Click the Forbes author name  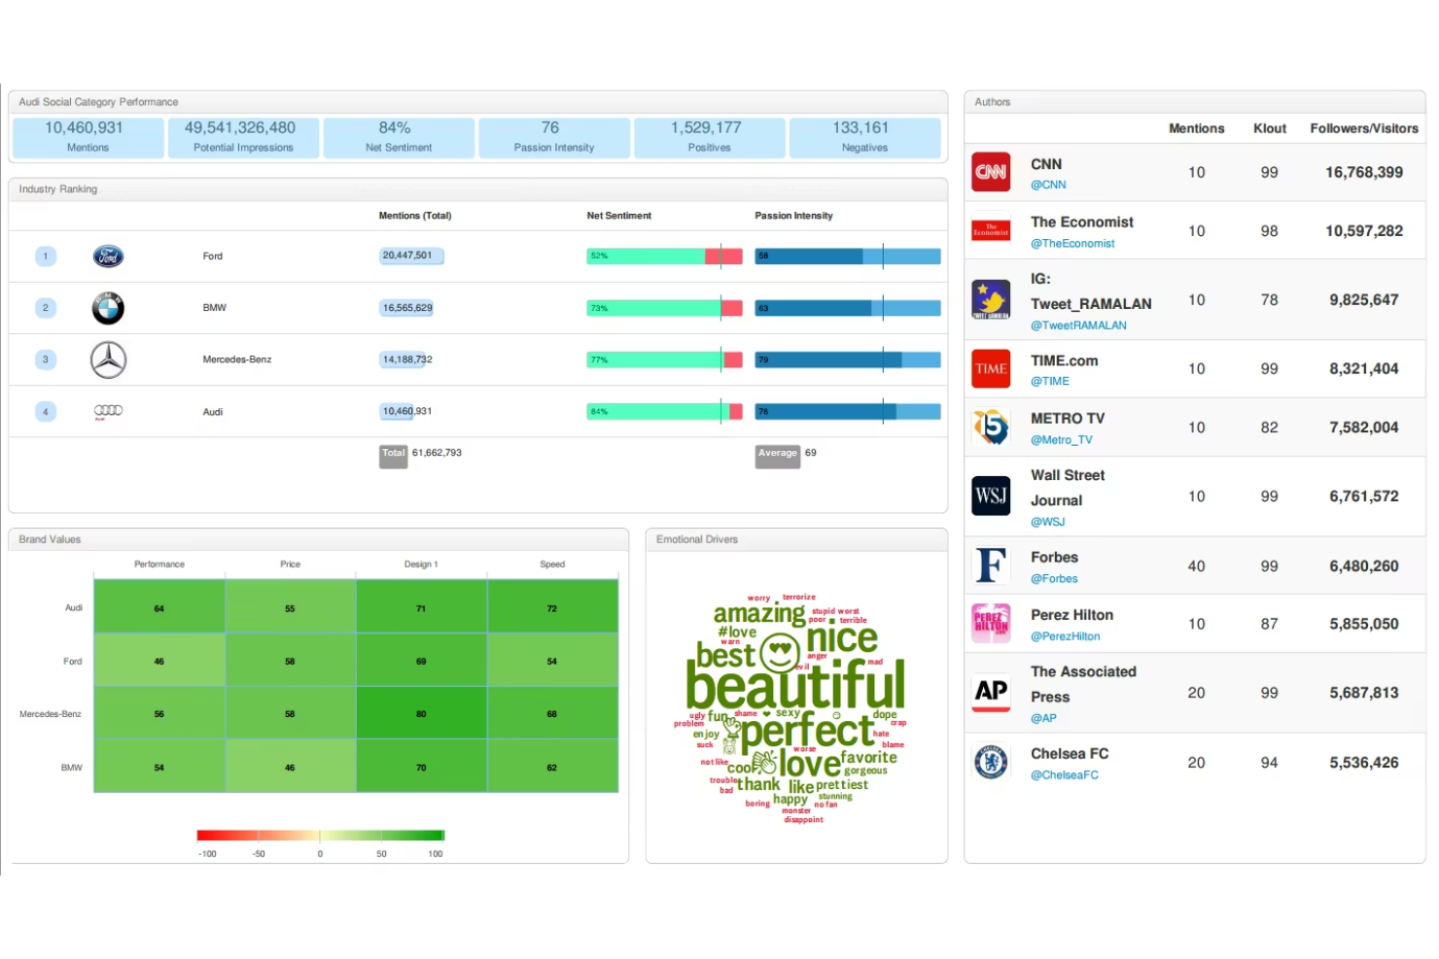[x=1054, y=558]
